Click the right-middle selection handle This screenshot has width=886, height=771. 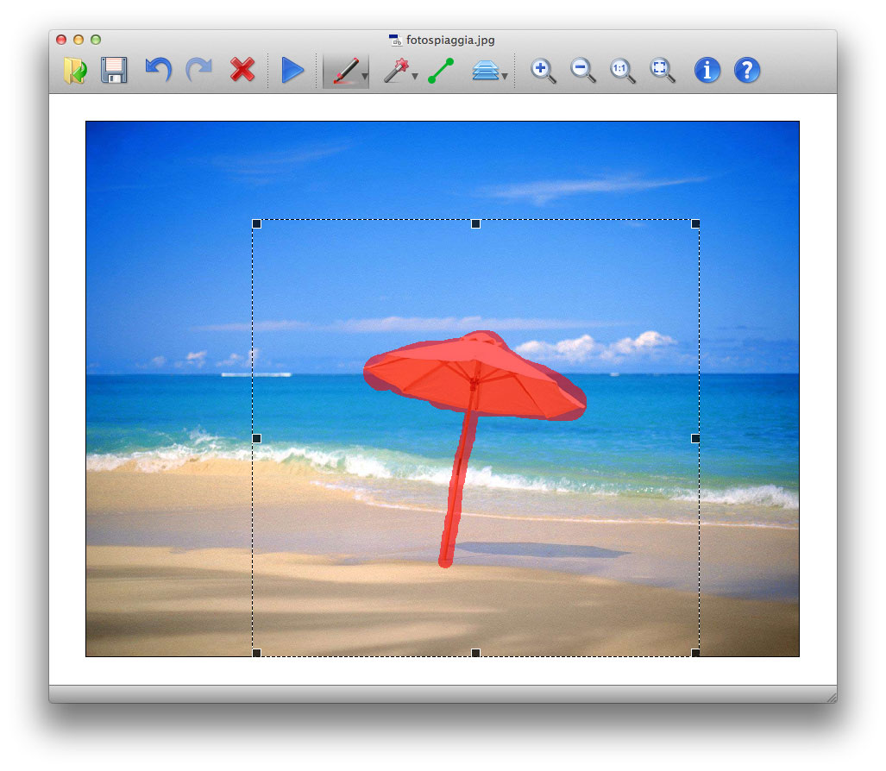[695, 438]
